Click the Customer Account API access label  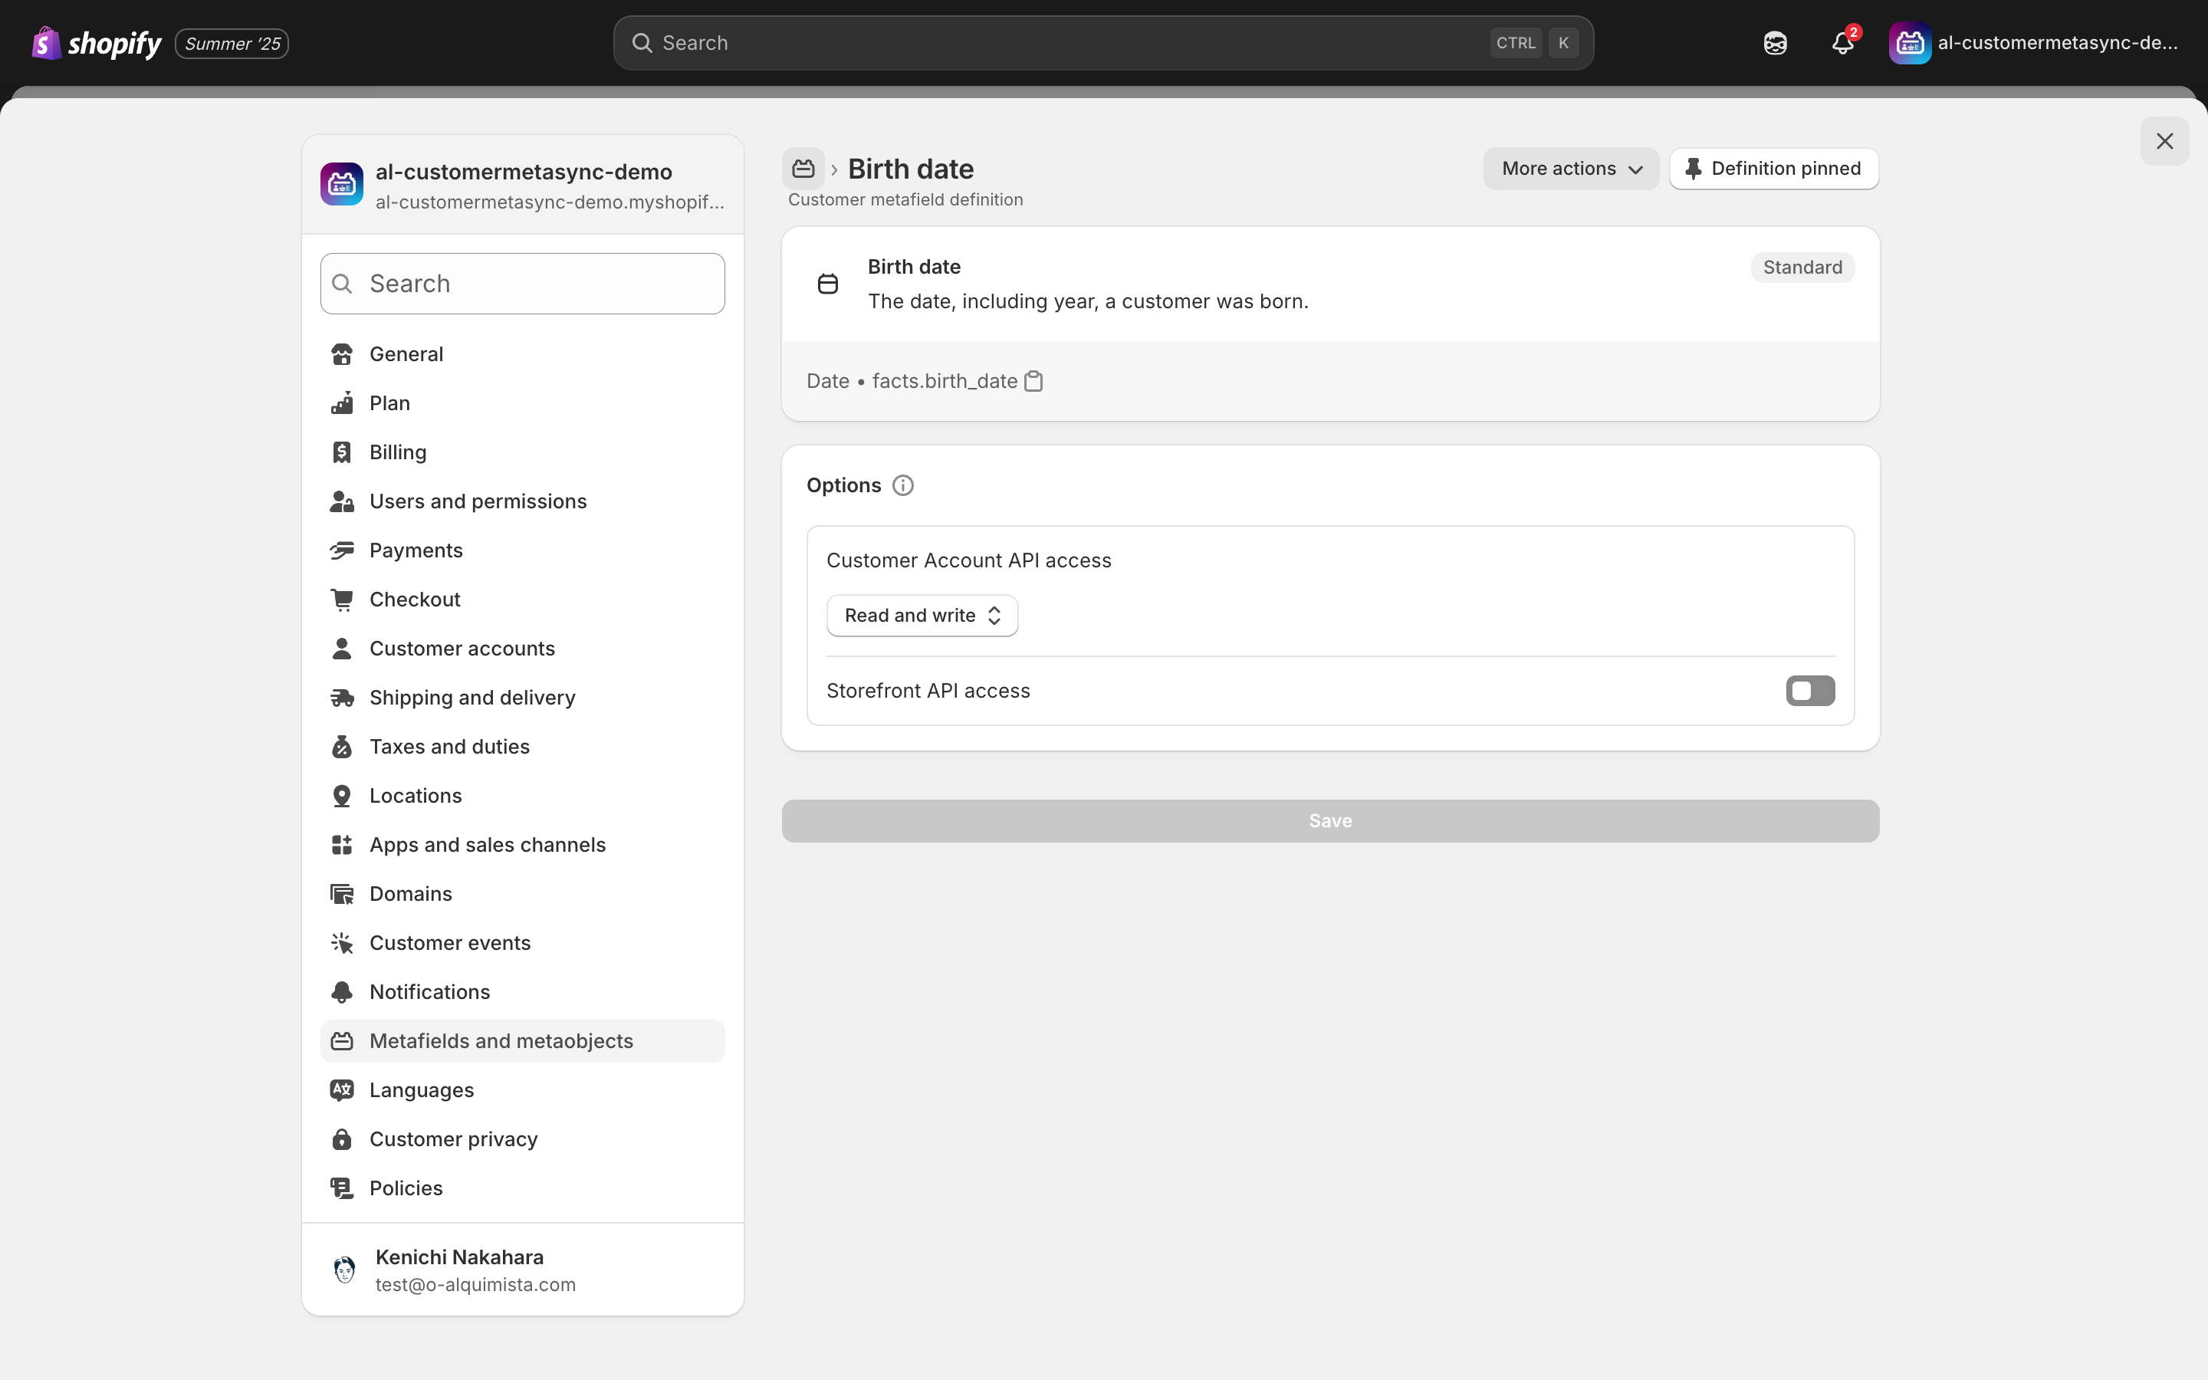coord(969,560)
